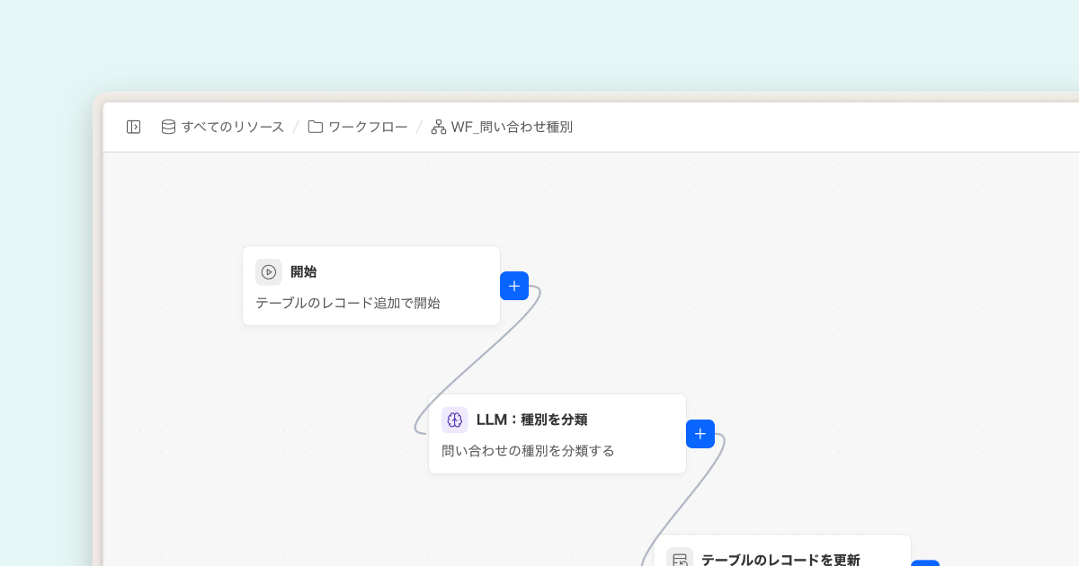The image size is (1079, 566).
Task: Select テーブルのレコードを更新 node title
Action: (x=780, y=560)
